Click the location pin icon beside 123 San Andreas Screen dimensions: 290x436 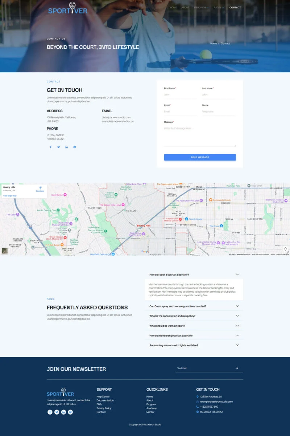tap(198, 396)
